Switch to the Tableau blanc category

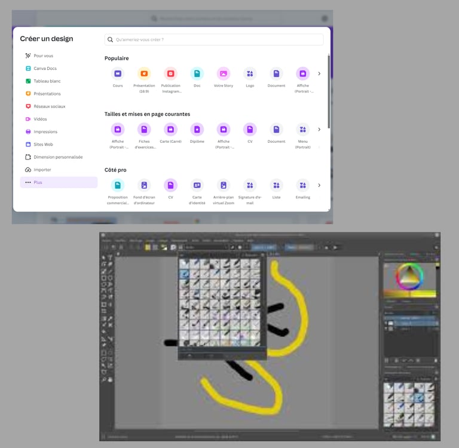(59, 81)
